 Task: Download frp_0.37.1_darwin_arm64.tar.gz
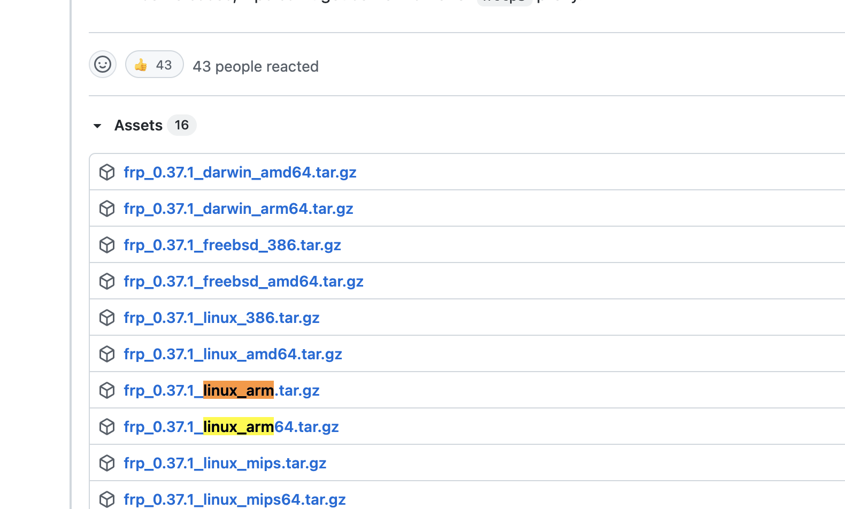point(239,209)
